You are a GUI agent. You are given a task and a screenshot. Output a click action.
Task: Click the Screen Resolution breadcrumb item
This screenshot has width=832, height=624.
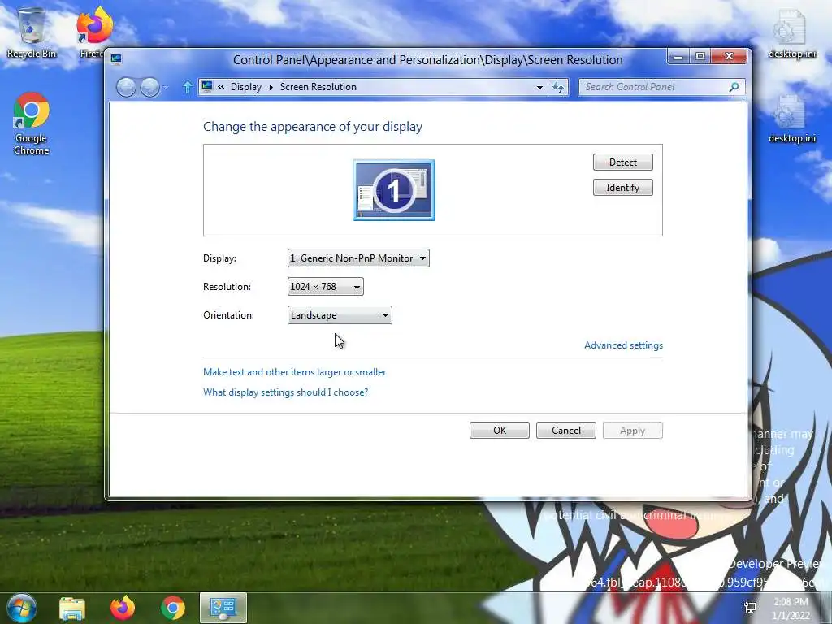pos(318,87)
